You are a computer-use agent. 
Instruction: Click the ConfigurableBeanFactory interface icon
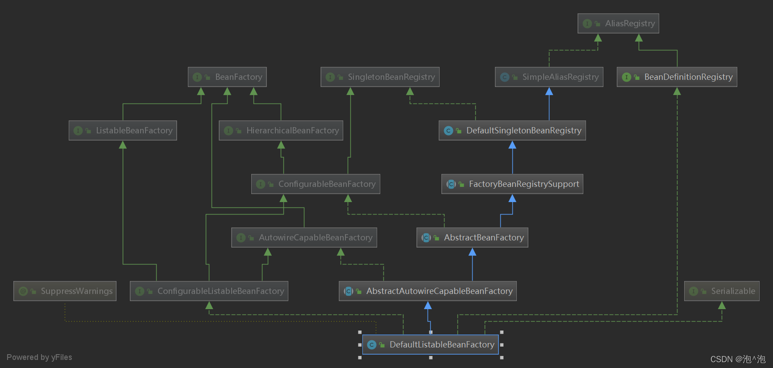(x=261, y=184)
